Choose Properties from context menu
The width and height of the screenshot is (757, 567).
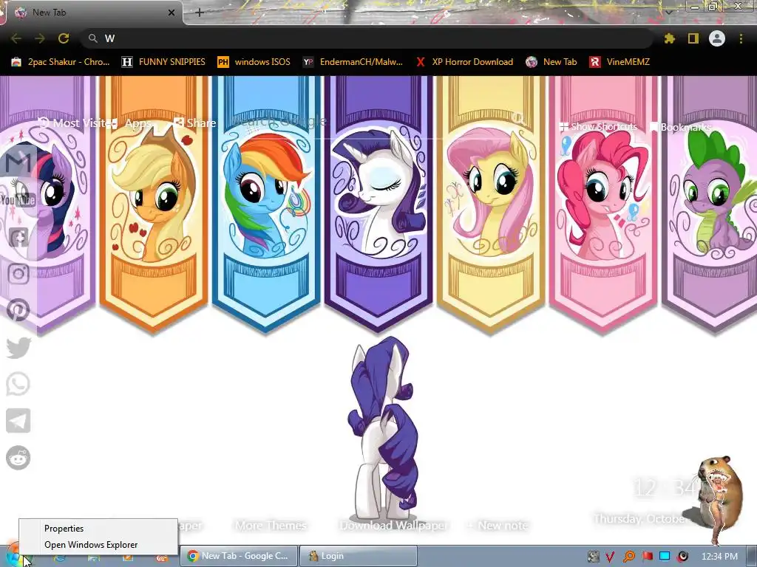click(x=98, y=529)
